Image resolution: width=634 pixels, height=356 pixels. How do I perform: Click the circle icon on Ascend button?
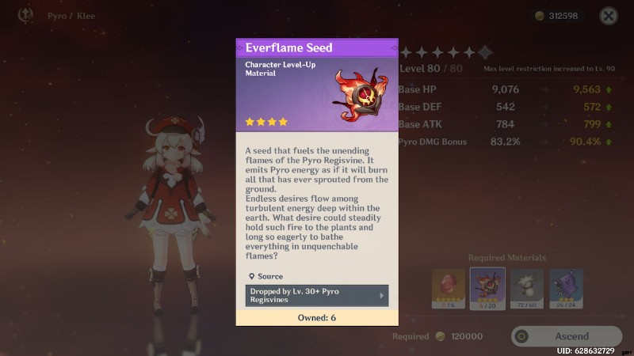pos(521,336)
